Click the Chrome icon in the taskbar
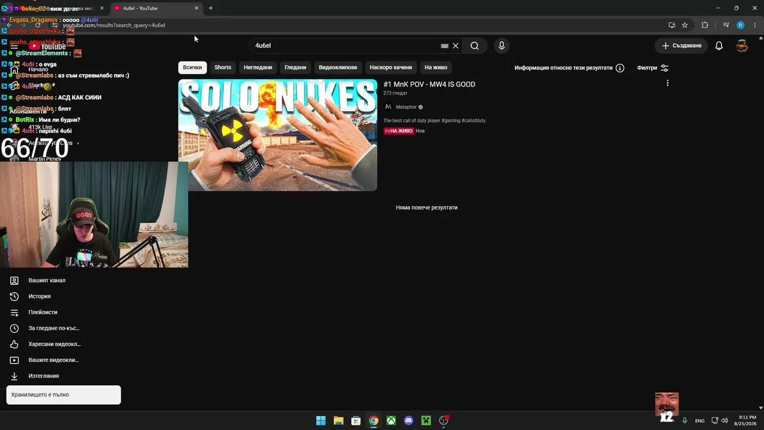The height and width of the screenshot is (430, 764). [374, 420]
